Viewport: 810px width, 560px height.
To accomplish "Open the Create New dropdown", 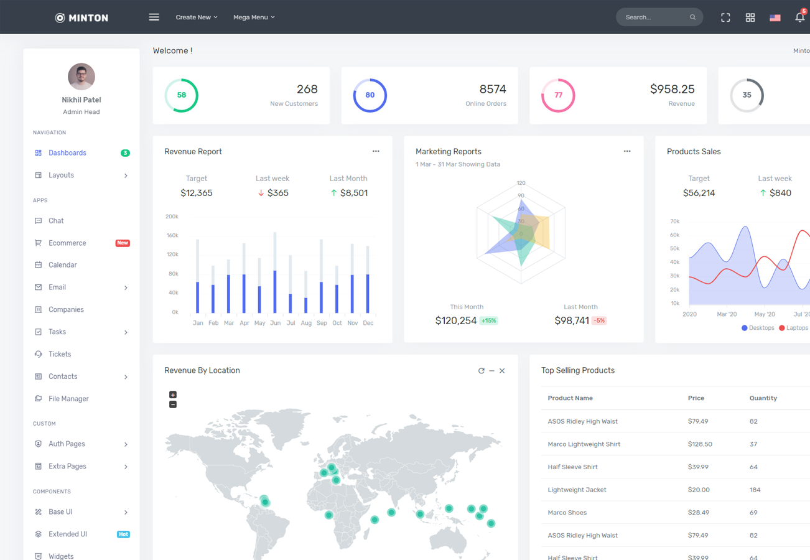I will pos(197,17).
